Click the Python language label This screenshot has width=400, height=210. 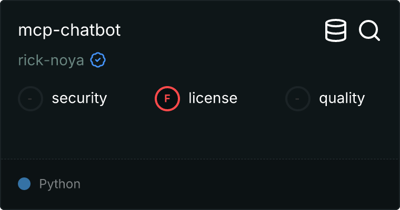60,184
